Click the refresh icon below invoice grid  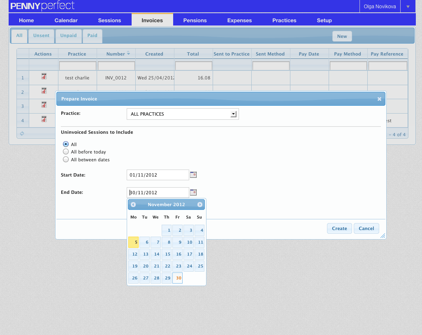coord(22,134)
